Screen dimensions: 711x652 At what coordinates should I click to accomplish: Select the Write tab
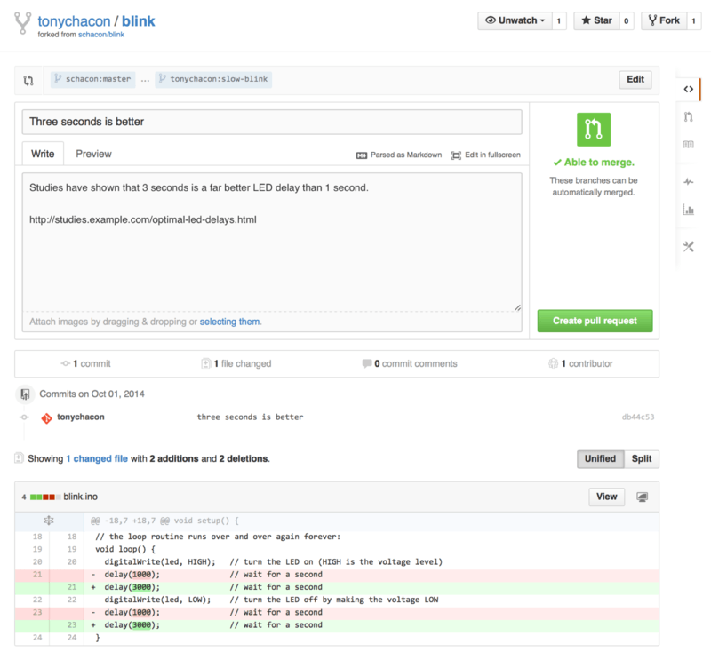(x=43, y=153)
